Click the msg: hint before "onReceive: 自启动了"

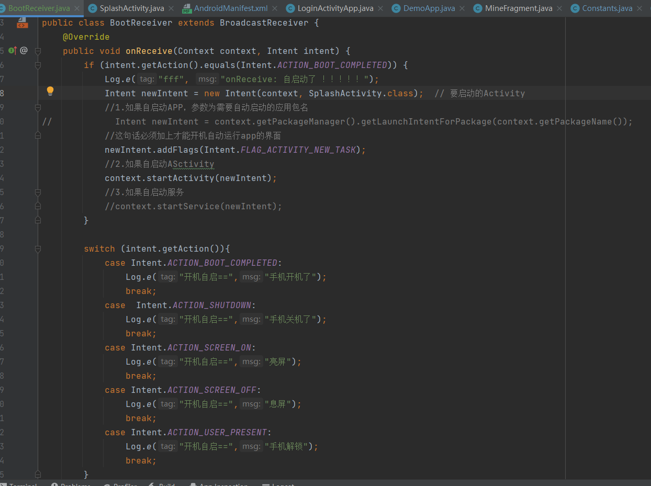208,80
